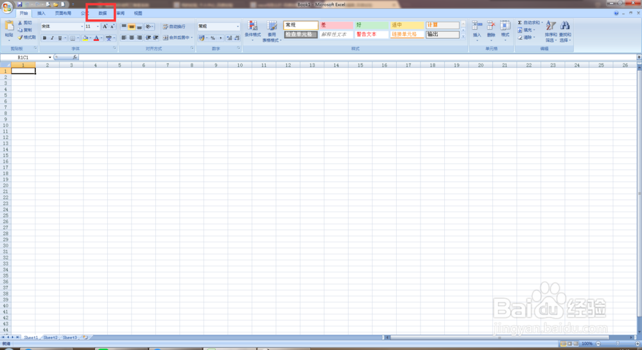Switch to 插入 ribbon tab

click(x=41, y=13)
